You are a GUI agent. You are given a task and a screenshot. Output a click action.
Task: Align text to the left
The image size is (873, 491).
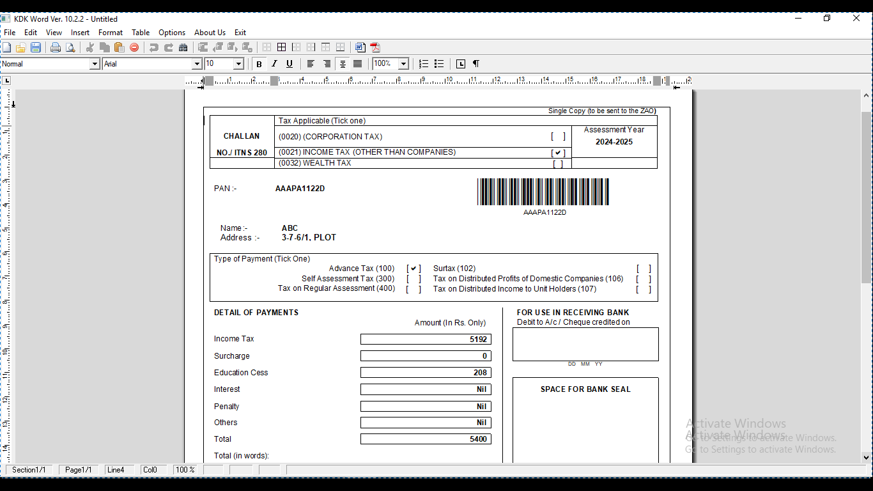coord(311,64)
